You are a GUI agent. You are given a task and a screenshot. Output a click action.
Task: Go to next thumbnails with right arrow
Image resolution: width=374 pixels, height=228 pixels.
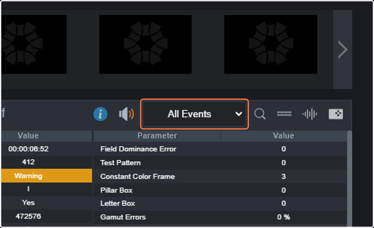(343, 50)
